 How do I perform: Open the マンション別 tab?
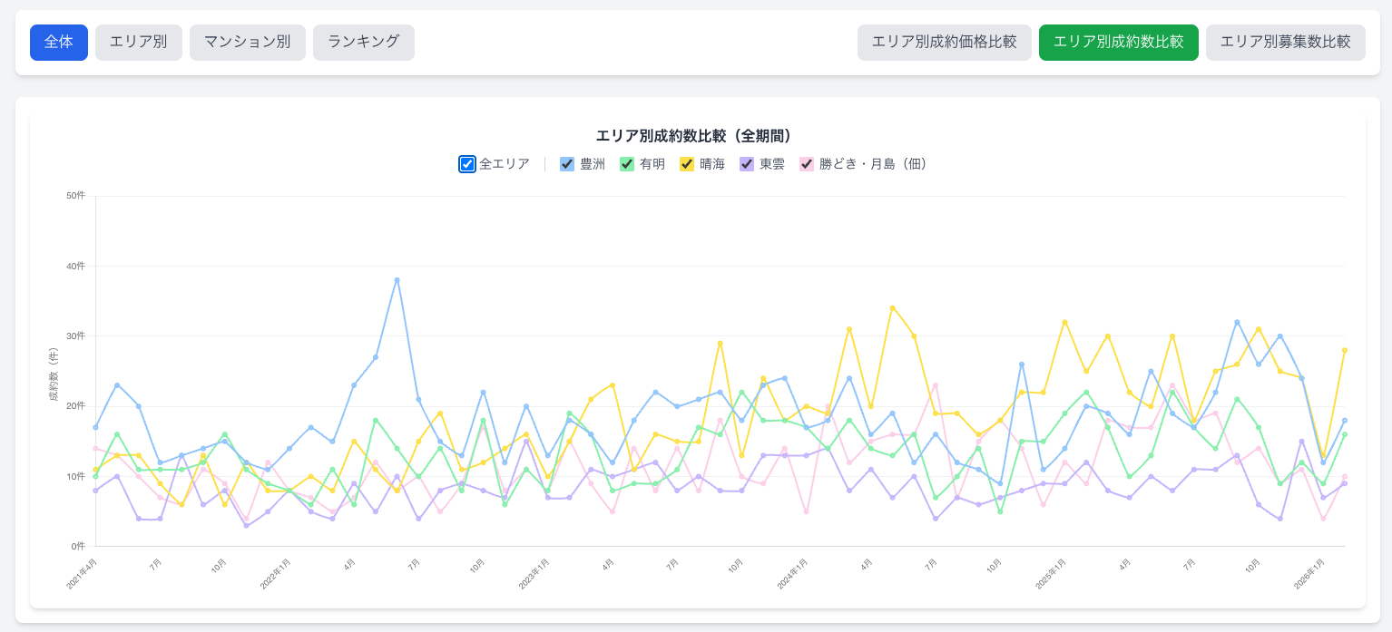click(248, 43)
